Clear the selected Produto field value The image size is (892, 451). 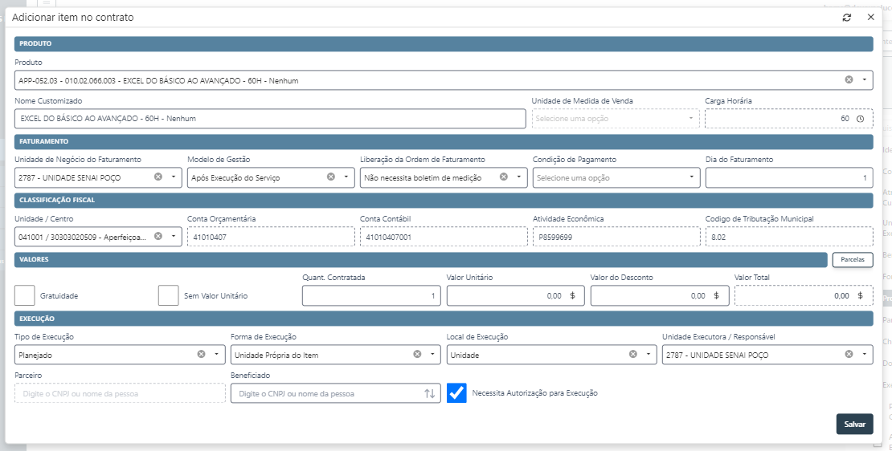click(849, 79)
